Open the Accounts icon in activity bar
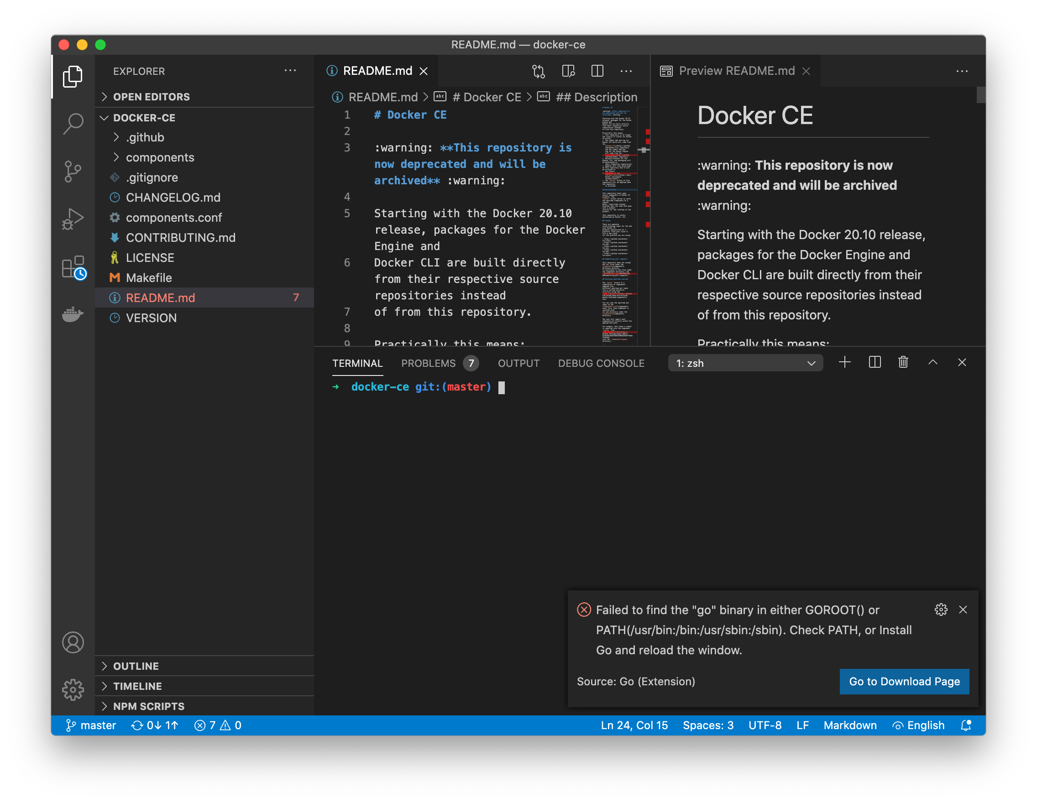The width and height of the screenshot is (1037, 803). (x=73, y=642)
